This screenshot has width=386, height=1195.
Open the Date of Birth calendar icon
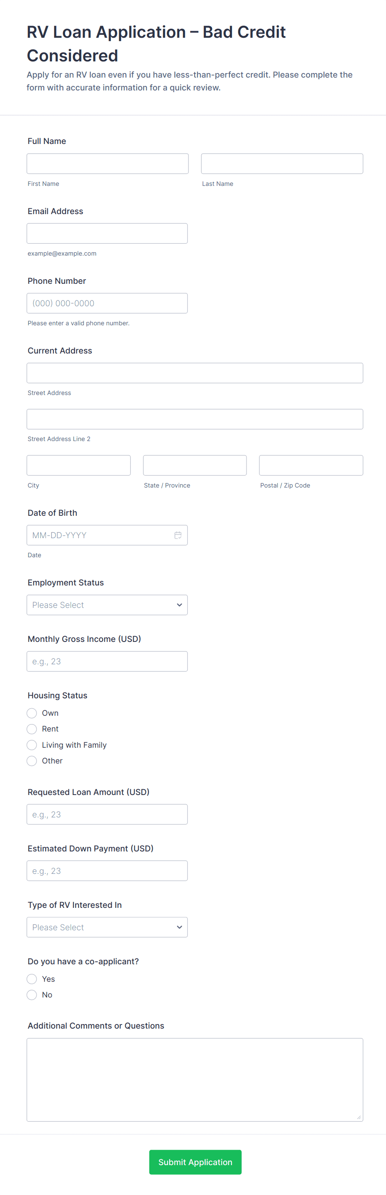click(178, 535)
